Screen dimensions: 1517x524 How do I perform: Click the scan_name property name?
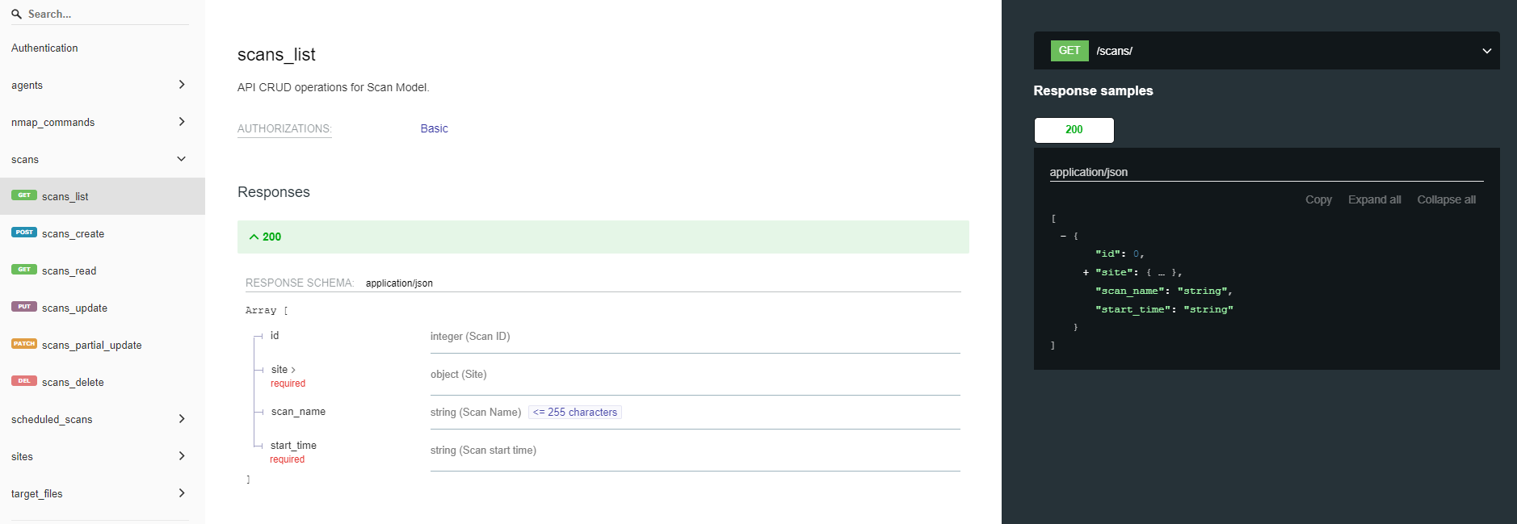[298, 411]
